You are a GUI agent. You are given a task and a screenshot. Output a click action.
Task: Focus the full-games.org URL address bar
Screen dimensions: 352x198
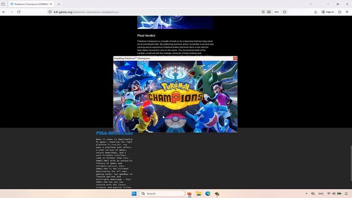[x=155, y=12]
